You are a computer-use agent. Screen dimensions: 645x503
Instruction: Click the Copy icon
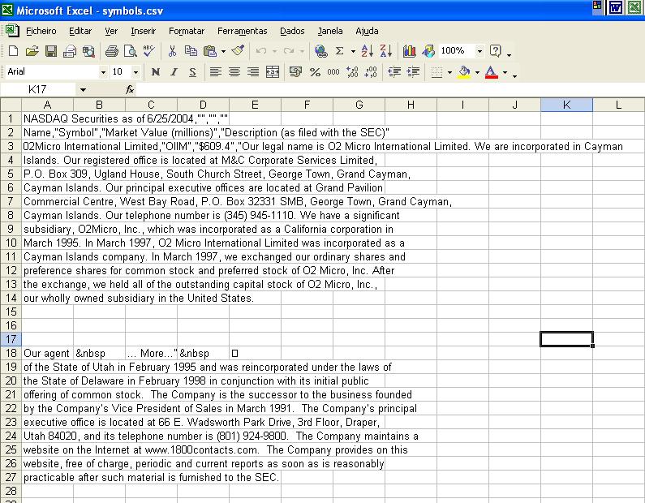click(x=191, y=51)
